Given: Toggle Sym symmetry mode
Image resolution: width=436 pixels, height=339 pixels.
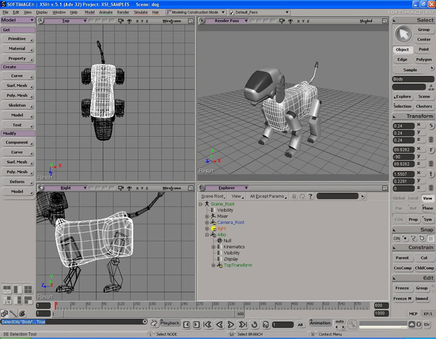Looking at the screenshot, I should coord(428,219).
